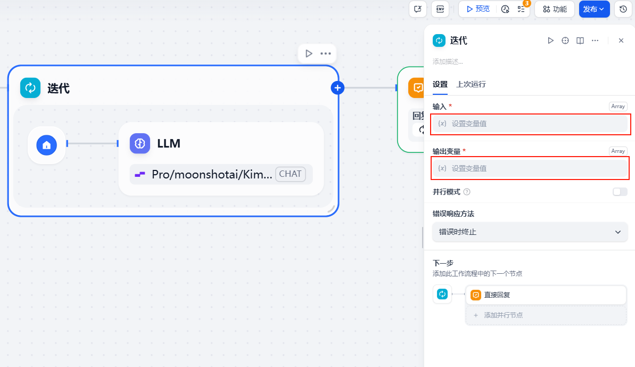Expand the 错误时终止 error response dropdown
Viewport: 635px width, 367px height.
point(530,232)
